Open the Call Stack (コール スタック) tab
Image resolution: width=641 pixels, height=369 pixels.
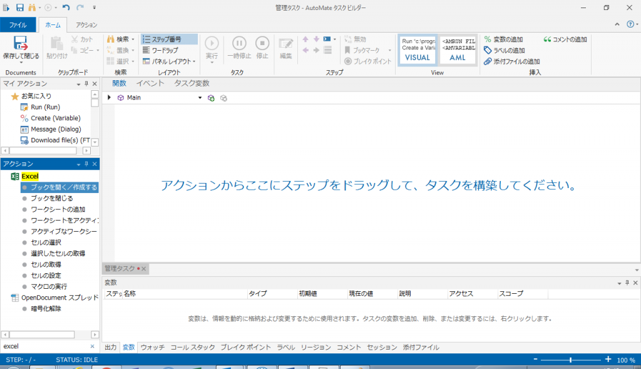click(x=193, y=347)
